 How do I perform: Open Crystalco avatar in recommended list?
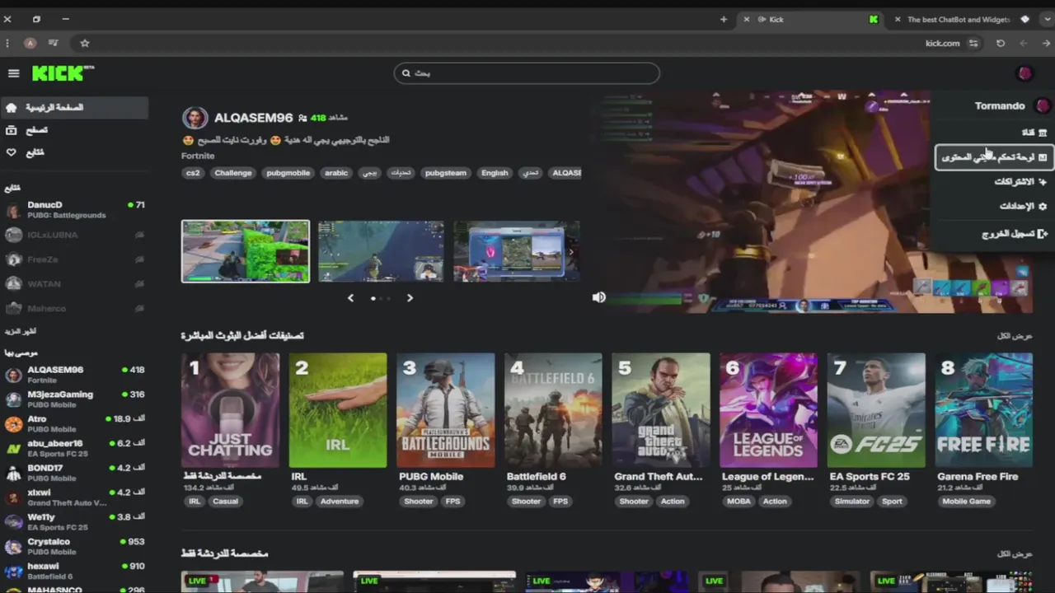coord(13,547)
